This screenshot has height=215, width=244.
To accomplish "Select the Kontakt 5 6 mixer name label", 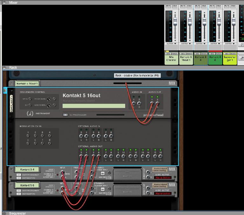I will [x=215, y=59].
